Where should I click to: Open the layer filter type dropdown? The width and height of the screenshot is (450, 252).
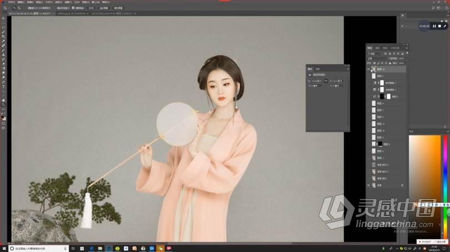(x=375, y=54)
